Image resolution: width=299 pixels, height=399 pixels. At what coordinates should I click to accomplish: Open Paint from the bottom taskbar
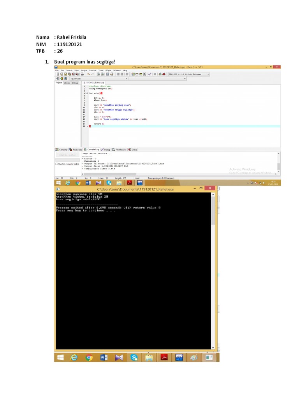[194, 357]
